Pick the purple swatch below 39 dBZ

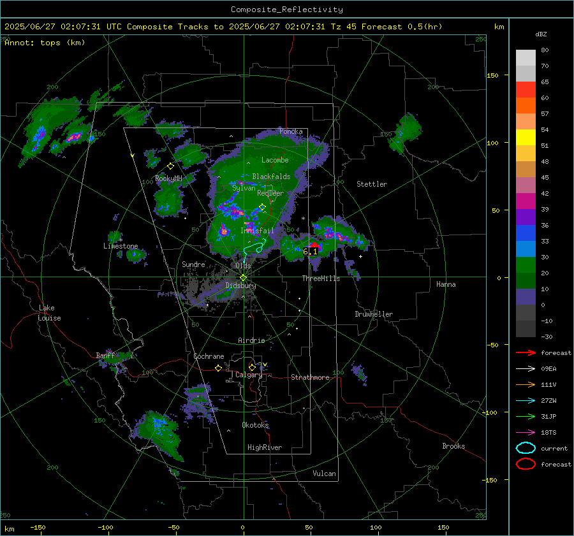point(526,217)
